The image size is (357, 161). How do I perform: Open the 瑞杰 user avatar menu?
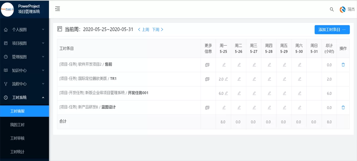343,9
